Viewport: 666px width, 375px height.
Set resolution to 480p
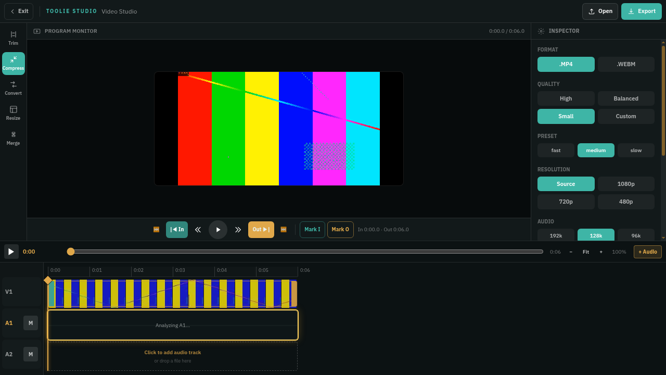tap(626, 202)
